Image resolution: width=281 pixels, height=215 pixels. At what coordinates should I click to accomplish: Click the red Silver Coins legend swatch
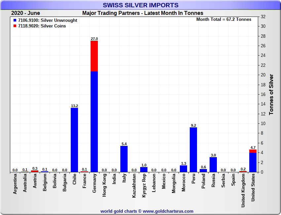[x=15, y=26]
